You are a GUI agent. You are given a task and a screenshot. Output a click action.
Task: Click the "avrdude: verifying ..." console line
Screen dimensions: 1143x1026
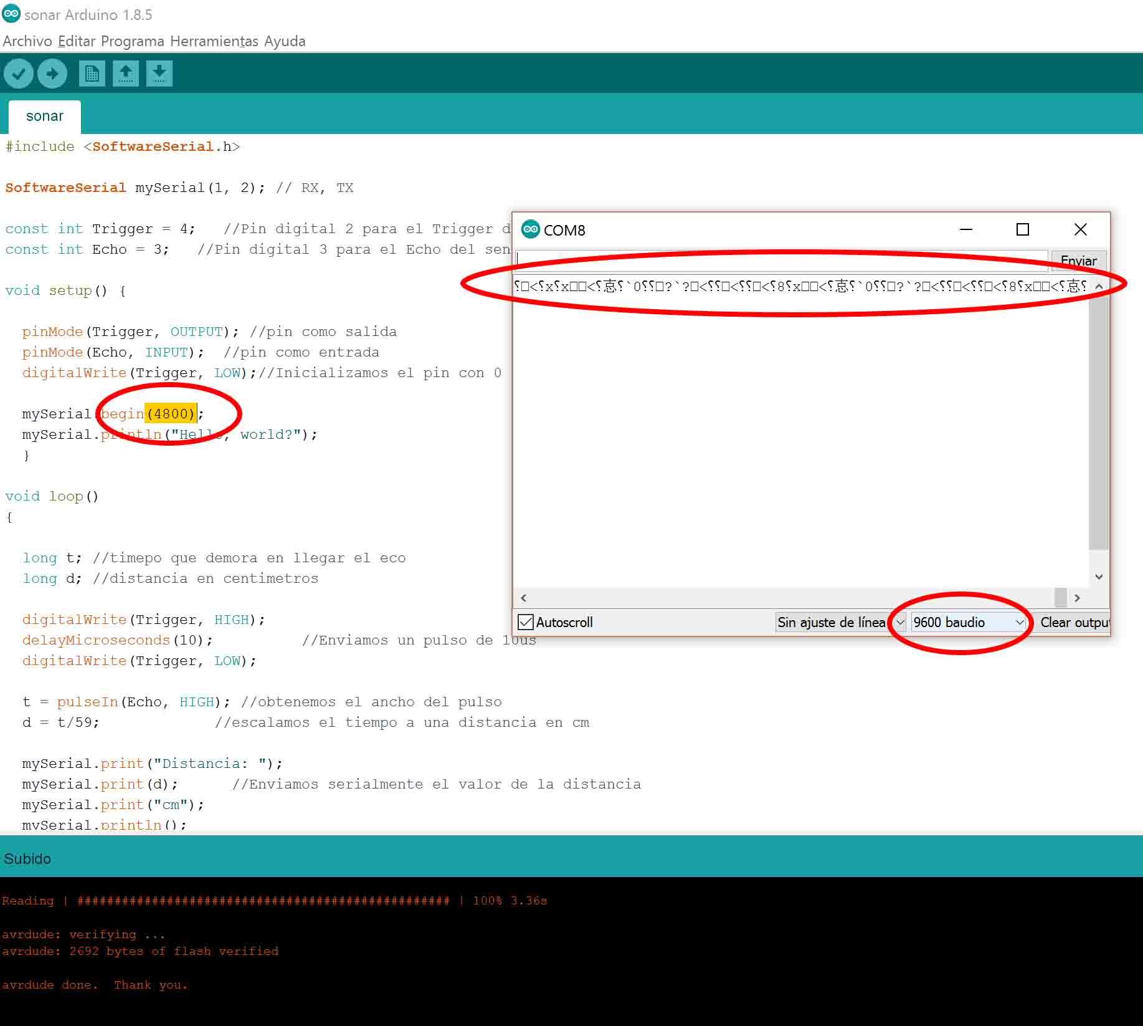point(83,934)
